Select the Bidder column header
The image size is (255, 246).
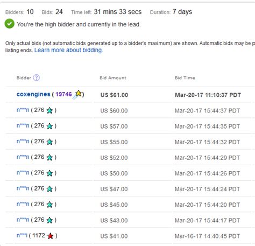pos(24,78)
